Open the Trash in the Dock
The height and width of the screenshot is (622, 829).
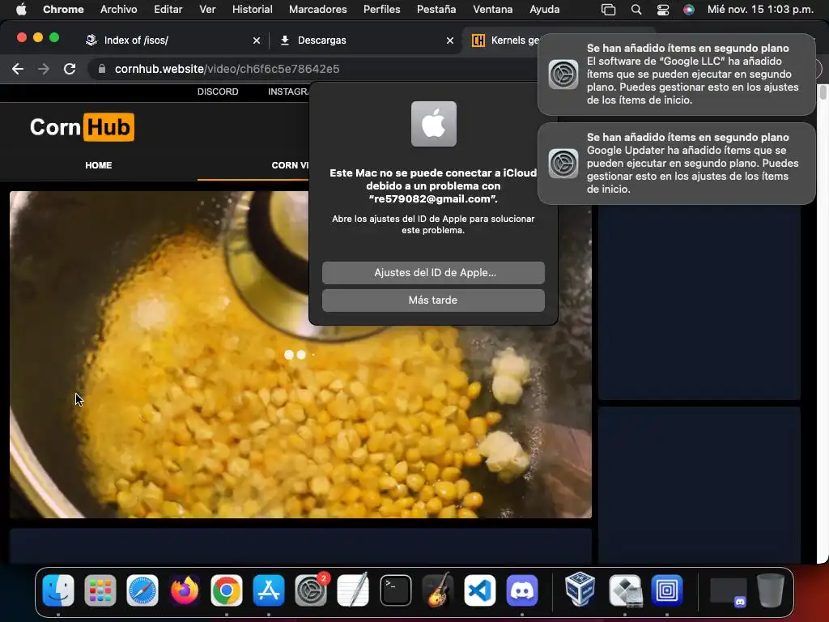click(x=771, y=590)
